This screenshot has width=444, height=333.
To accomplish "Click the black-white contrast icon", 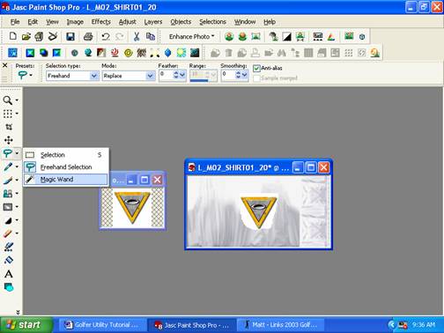I will (x=286, y=36).
